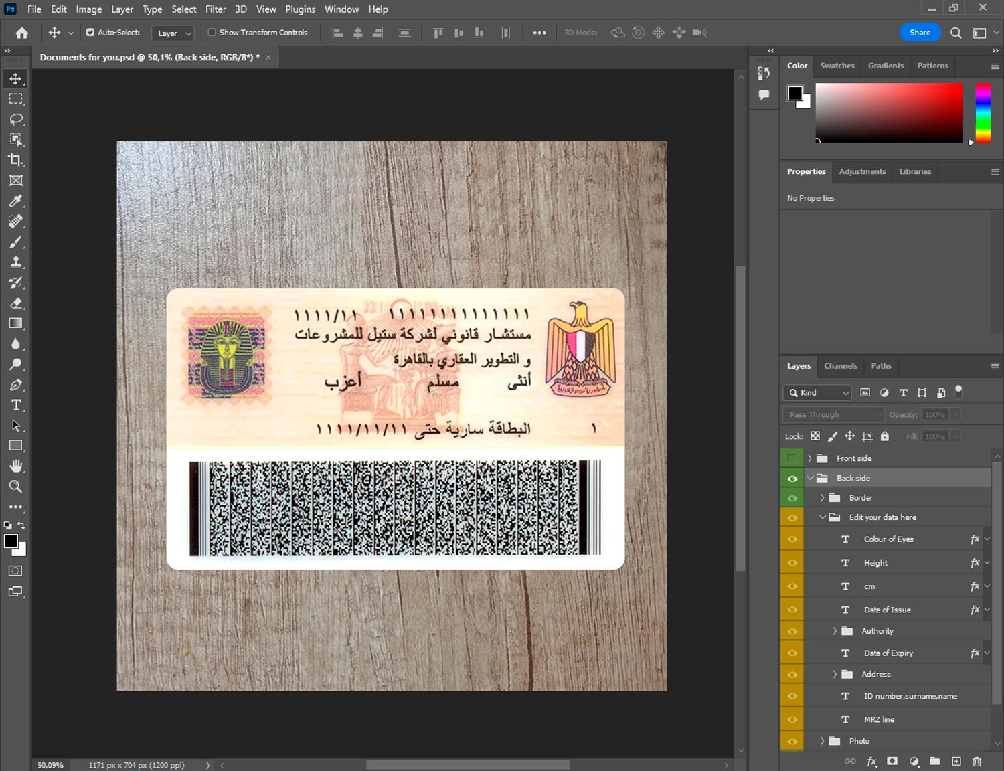Screen dimensions: 1004x771
Task: Click the delete layer trash icon
Action: pos(977,761)
